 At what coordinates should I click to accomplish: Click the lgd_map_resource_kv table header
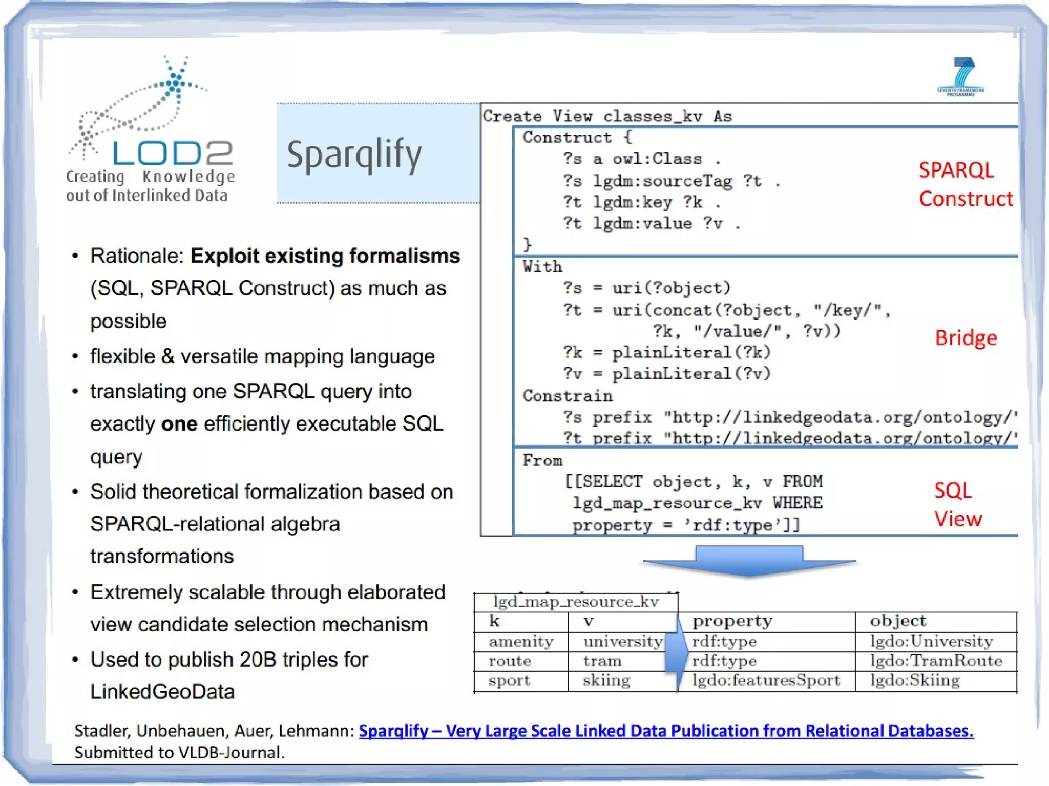coord(576,602)
